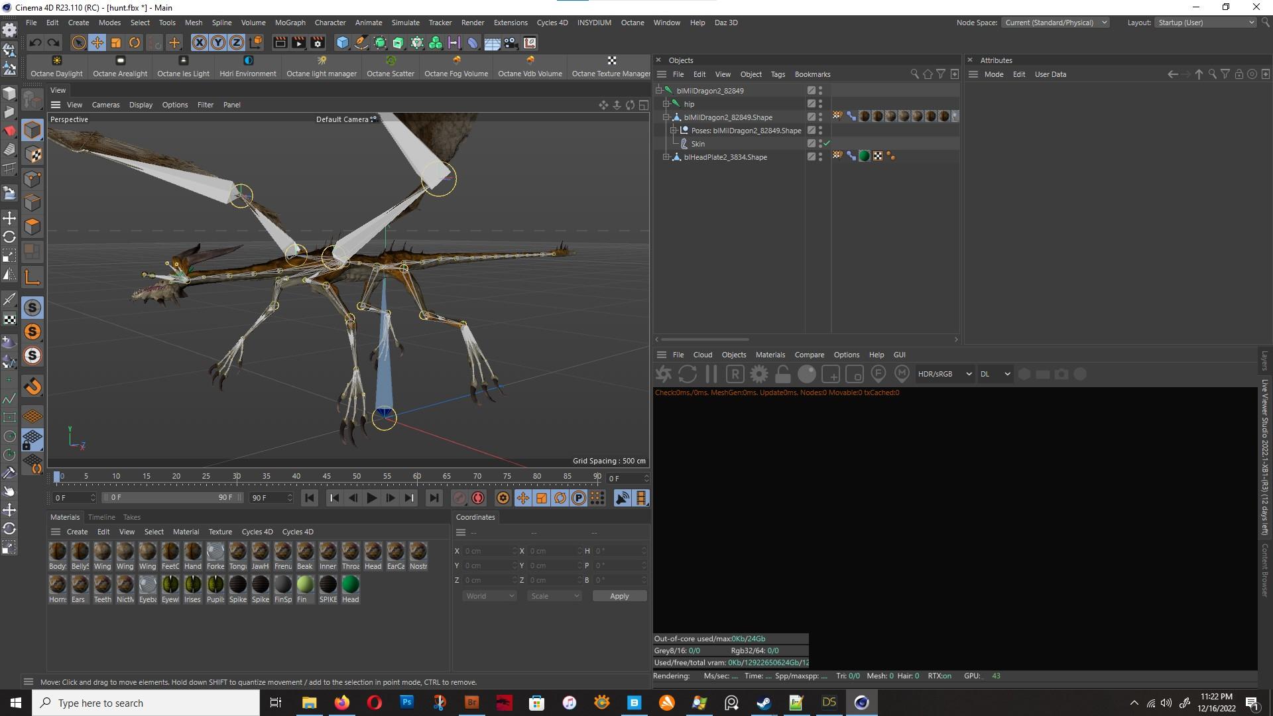Viewport: 1273px width, 716px height.
Task: Open the World coordinate system dropdown
Action: coord(489,596)
